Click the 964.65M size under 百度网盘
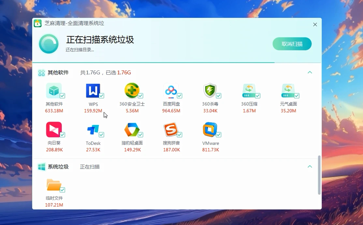Screen dimensions: 363x225 [171, 111]
